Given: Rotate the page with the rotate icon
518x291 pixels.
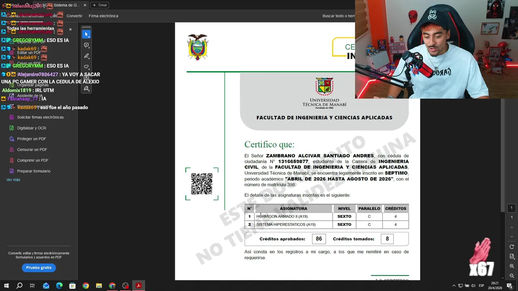Looking at the screenshot, I should click(512, 247).
